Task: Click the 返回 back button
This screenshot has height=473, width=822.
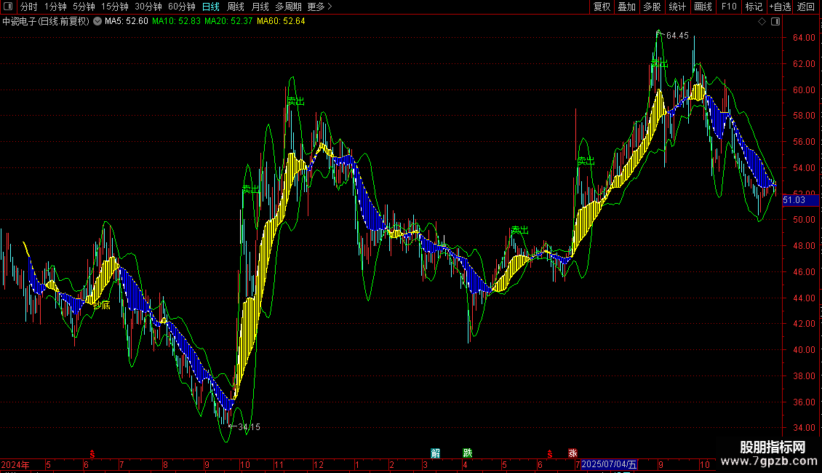Action: (x=806, y=7)
